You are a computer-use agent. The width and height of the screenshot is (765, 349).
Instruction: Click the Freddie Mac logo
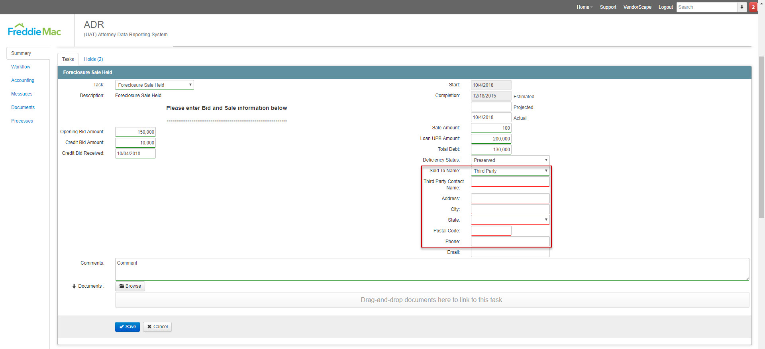(34, 30)
